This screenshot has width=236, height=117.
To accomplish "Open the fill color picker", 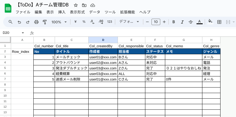I will 210,22.
